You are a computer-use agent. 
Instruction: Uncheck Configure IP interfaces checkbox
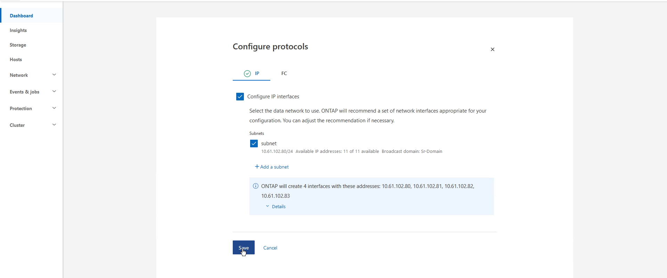pyautogui.click(x=240, y=97)
